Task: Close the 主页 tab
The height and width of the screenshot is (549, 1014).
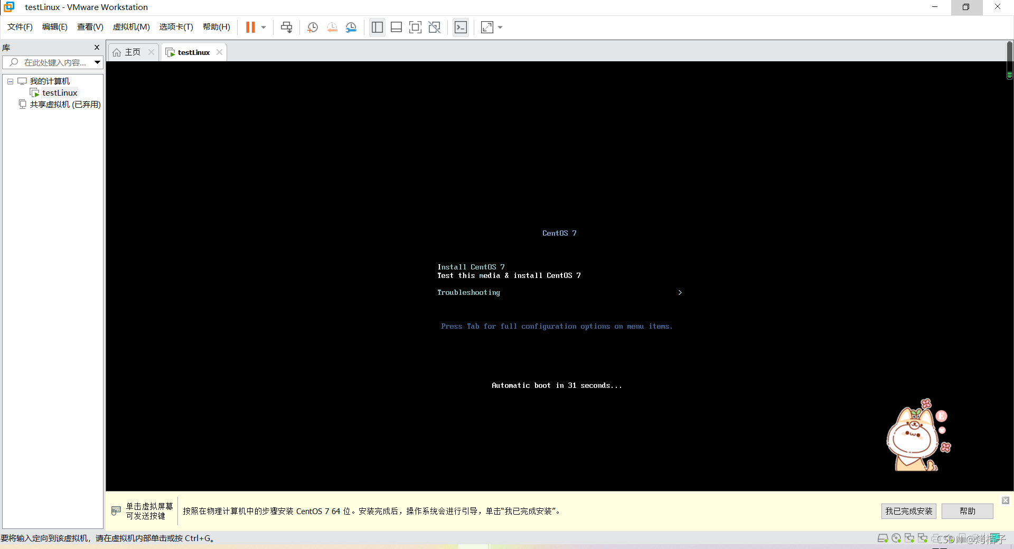Action: click(x=151, y=52)
